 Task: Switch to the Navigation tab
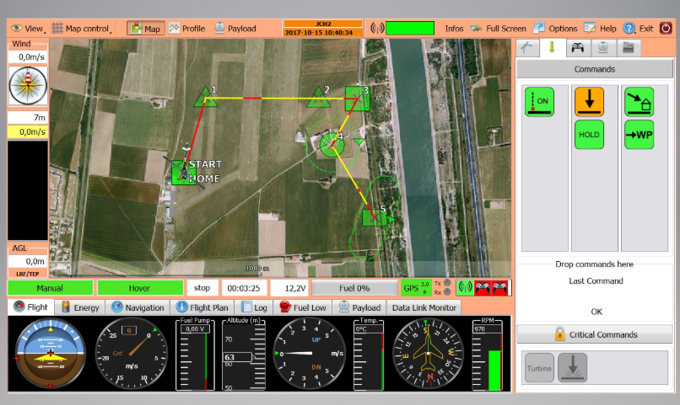[138, 307]
